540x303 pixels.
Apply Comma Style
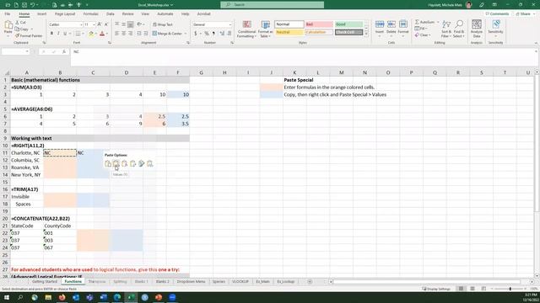pyautogui.click(x=213, y=34)
